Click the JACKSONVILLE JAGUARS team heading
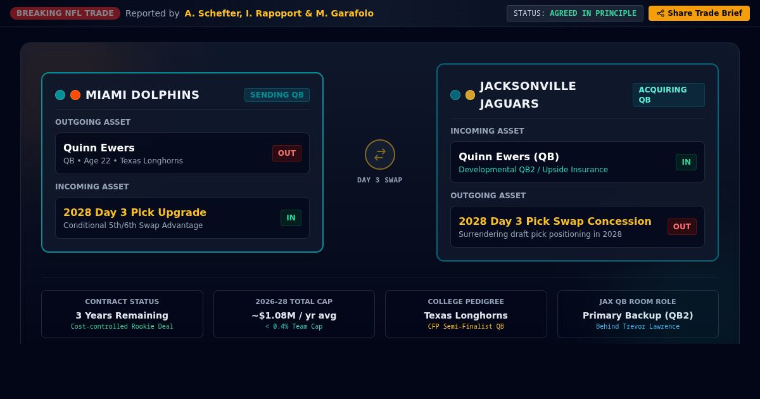This screenshot has height=399, width=760. (x=528, y=95)
